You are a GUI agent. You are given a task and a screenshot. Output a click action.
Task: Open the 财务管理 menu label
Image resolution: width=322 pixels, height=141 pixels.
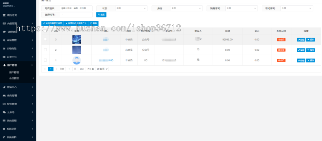12,104
